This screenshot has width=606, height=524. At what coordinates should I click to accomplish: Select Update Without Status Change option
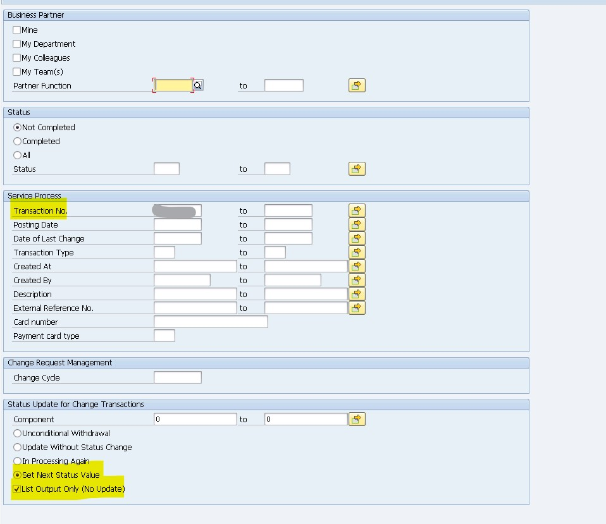(x=16, y=447)
